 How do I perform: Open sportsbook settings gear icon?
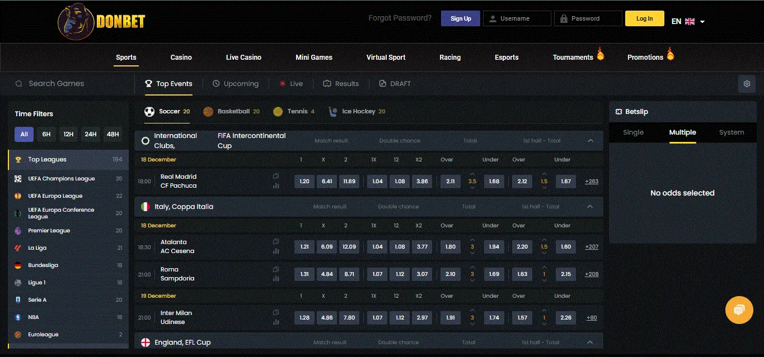coord(747,84)
